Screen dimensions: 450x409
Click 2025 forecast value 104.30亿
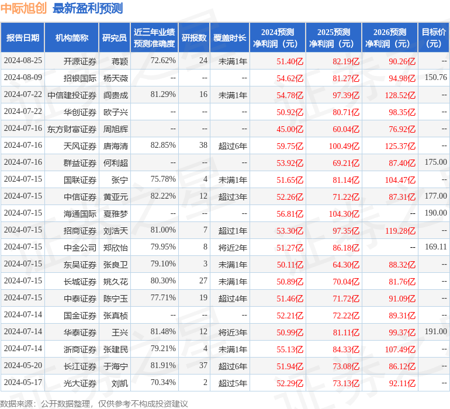point(344,213)
